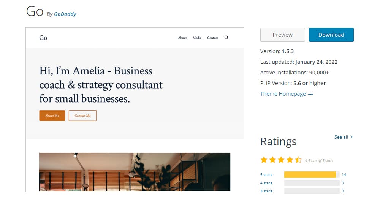This screenshot has height=198, width=380.
Task: Open the About menu item in preview
Action: (x=182, y=38)
